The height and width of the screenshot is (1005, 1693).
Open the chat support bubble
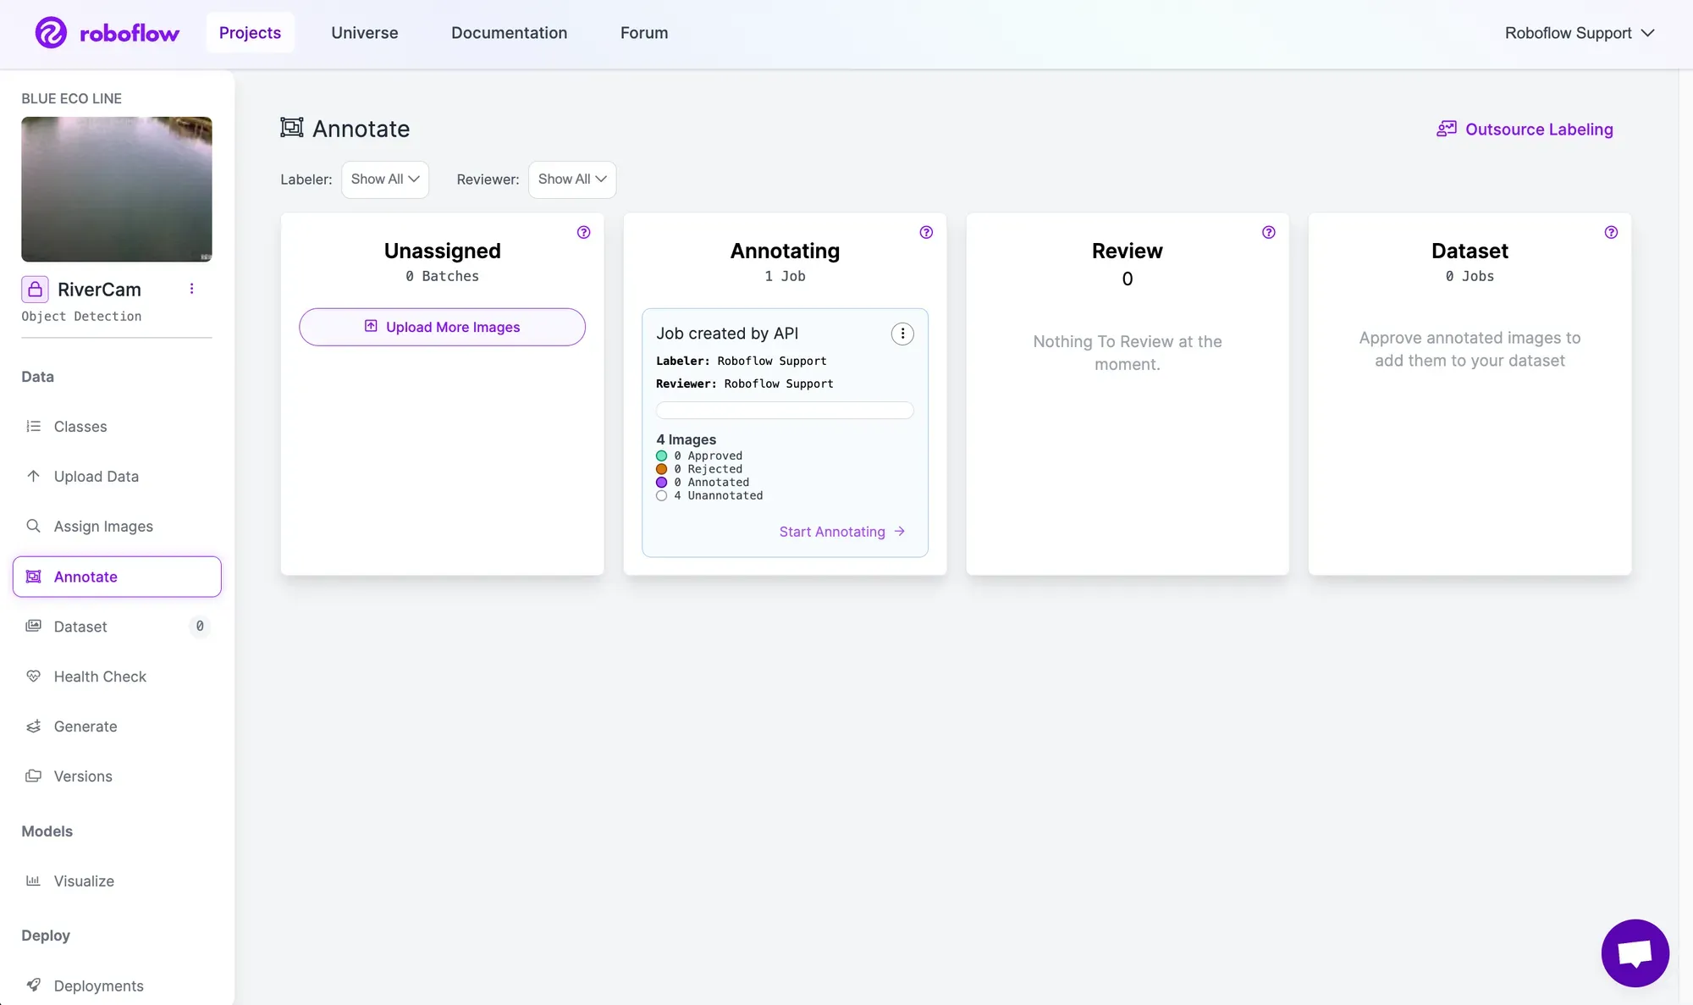point(1635,953)
